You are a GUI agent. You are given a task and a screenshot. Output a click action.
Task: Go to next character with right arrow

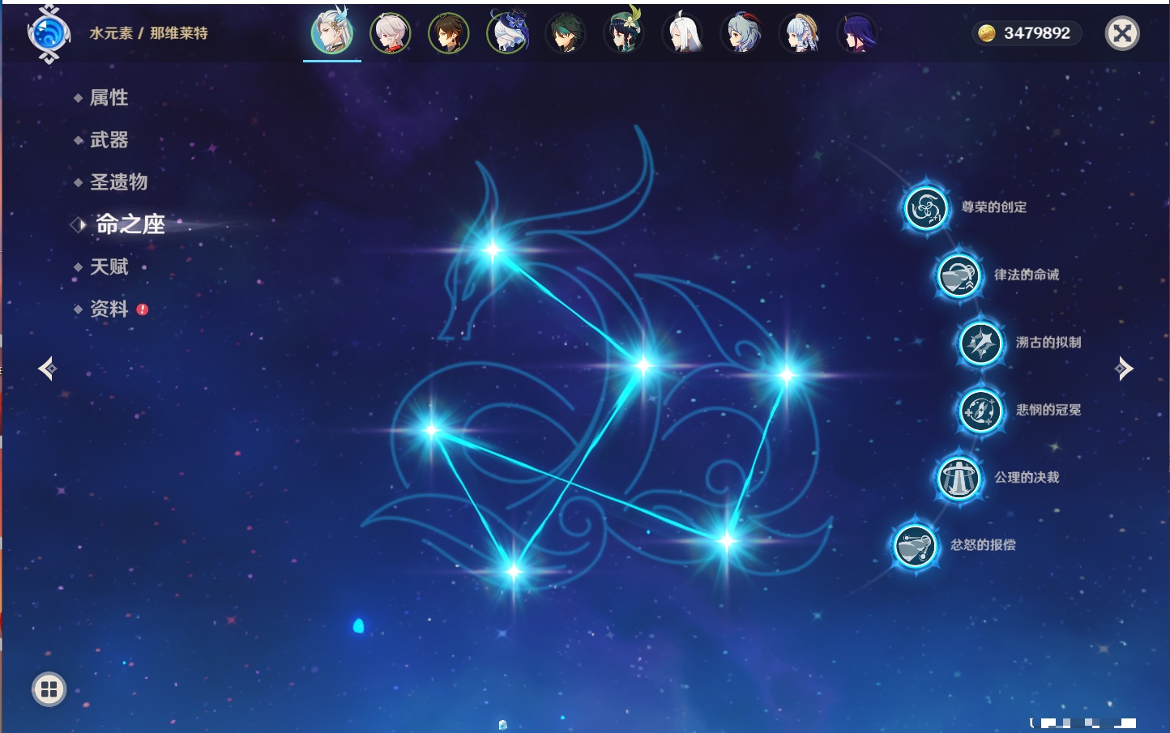click(1124, 369)
